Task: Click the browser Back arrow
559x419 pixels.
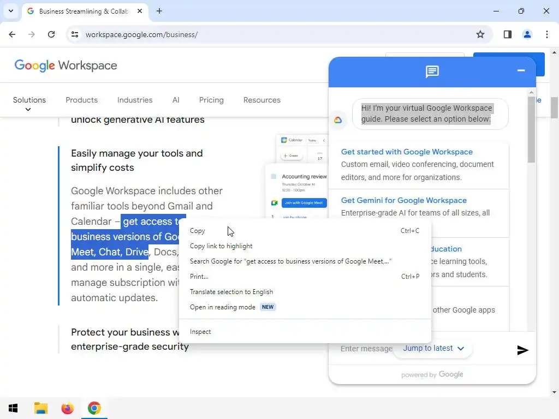Action: tap(12, 34)
